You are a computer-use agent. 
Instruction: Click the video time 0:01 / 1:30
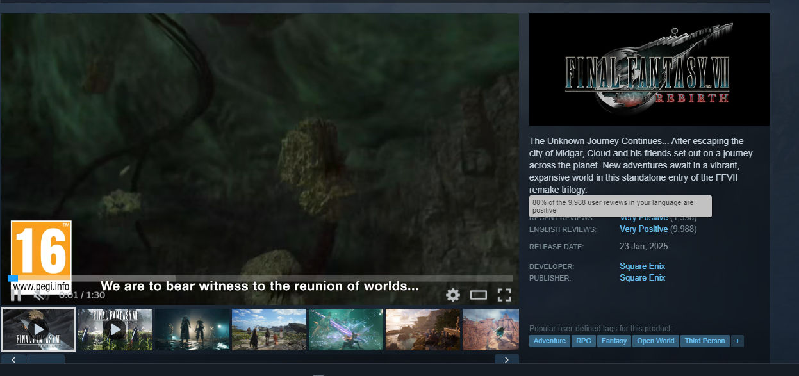click(81, 295)
